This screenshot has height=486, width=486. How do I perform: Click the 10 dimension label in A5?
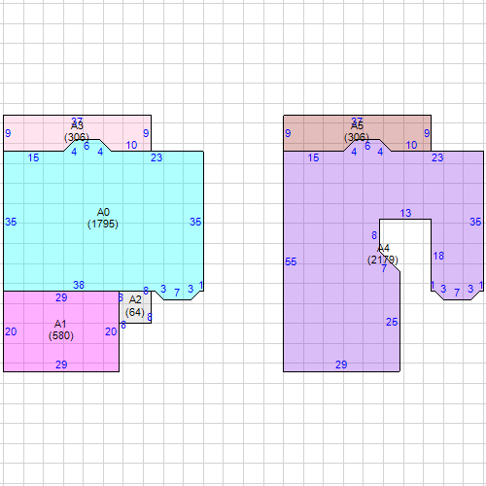tap(411, 145)
